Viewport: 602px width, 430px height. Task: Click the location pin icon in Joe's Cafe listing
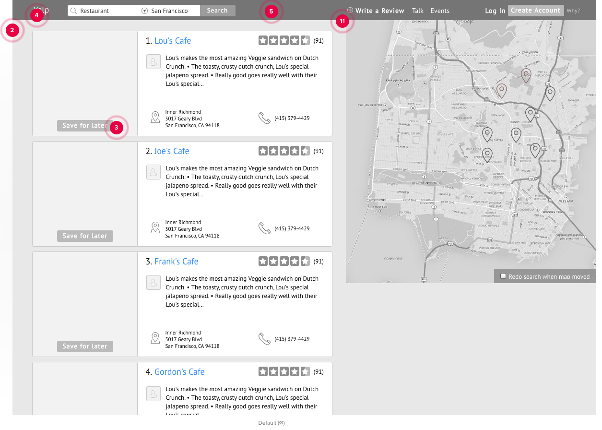(155, 228)
